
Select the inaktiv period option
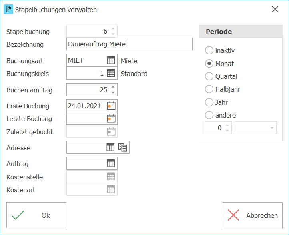pos(209,50)
